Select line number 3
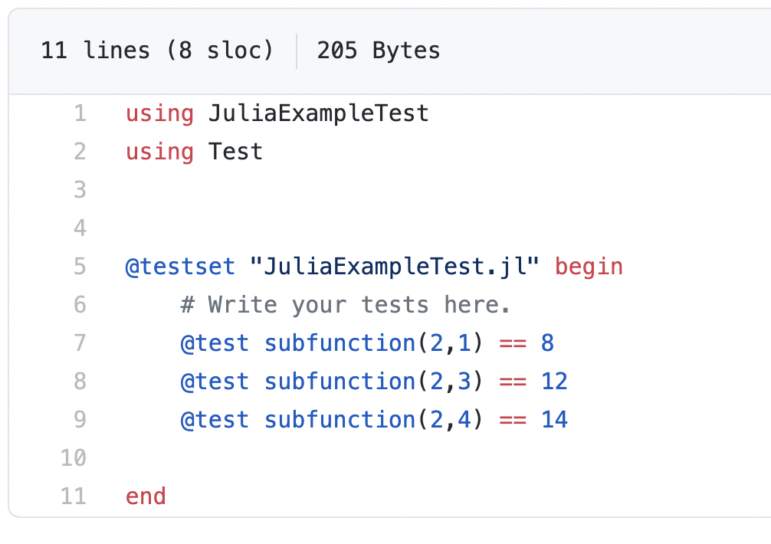 (80, 190)
